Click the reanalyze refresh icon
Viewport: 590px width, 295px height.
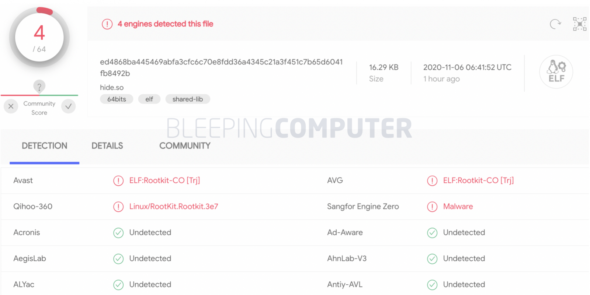pos(555,24)
